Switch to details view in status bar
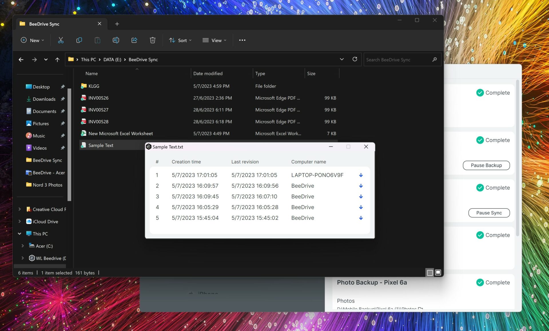Screen dimensions: 549x331 point(430,273)
